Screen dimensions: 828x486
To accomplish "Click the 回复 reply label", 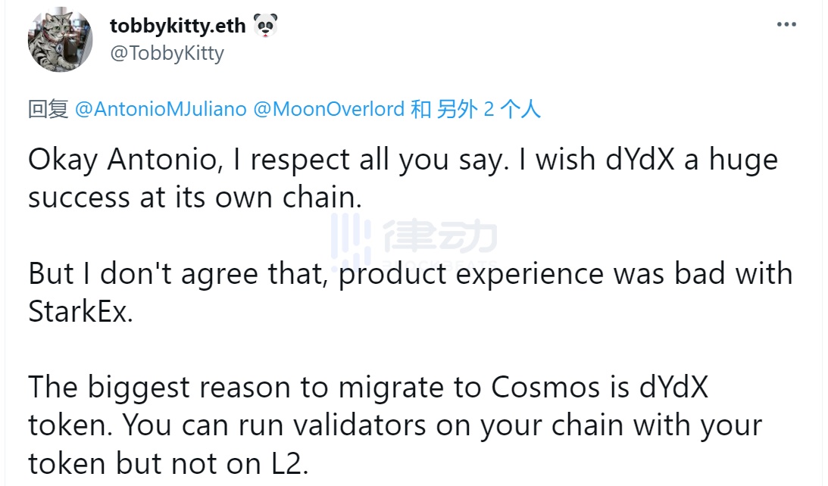I will pyautogui.click(x=45, y=109).
